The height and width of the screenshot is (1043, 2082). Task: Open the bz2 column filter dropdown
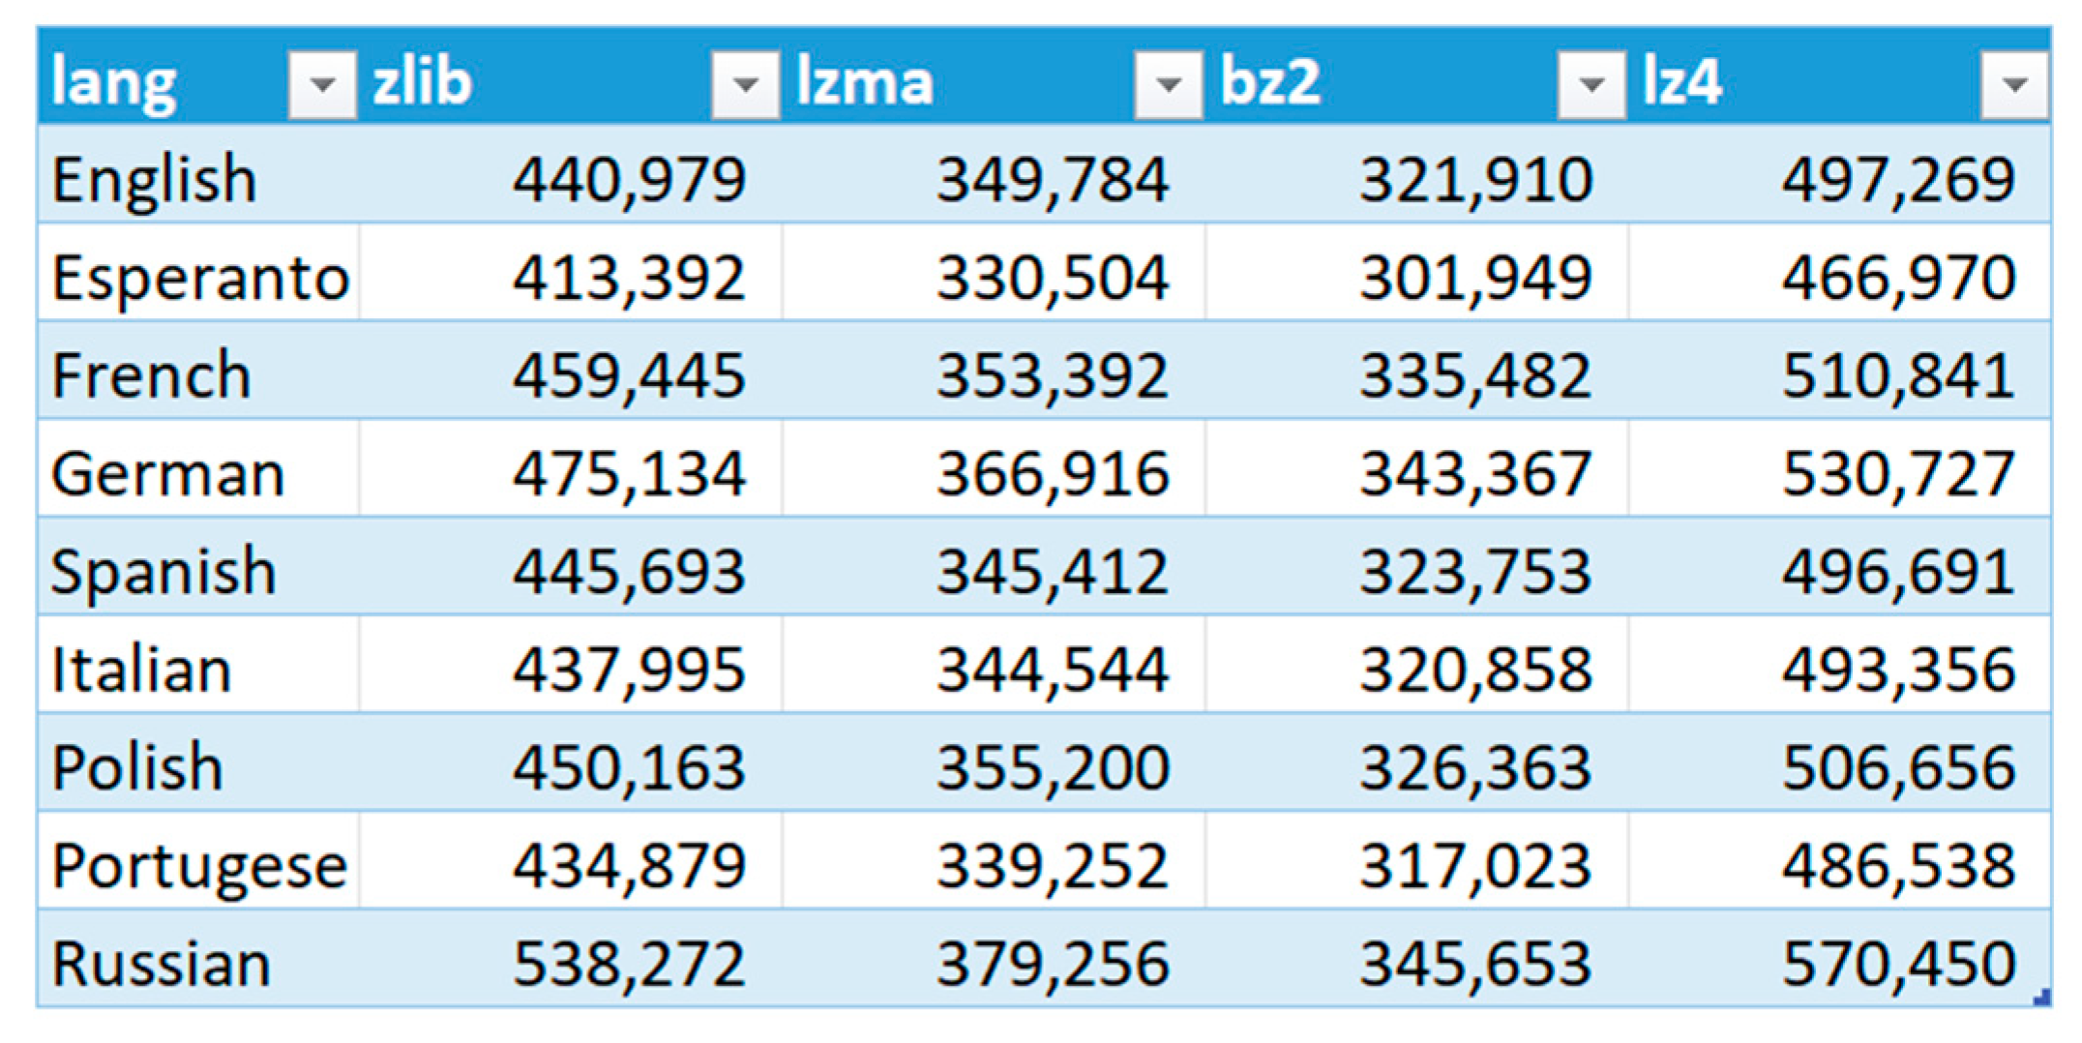tap(1591, 85)
